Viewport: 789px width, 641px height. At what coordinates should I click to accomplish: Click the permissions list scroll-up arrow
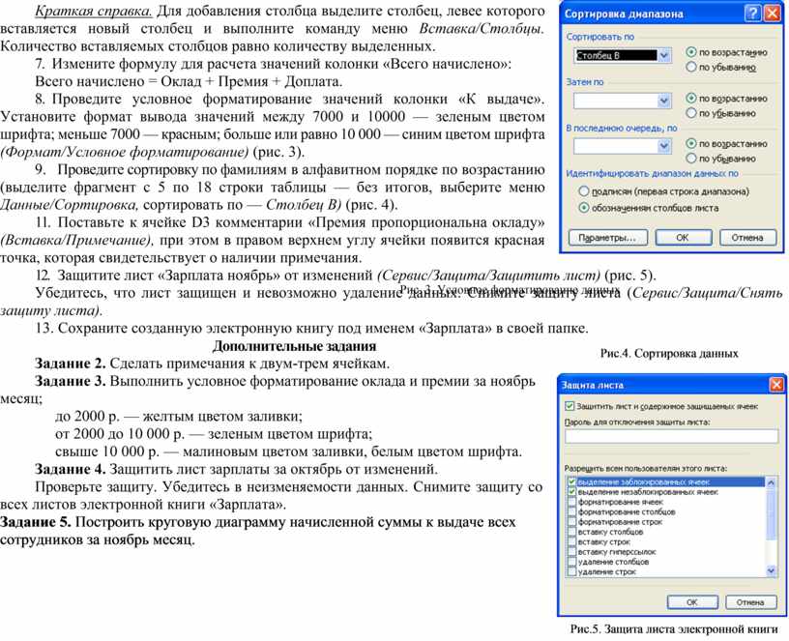pyautogui.click(x=771, y=482)
